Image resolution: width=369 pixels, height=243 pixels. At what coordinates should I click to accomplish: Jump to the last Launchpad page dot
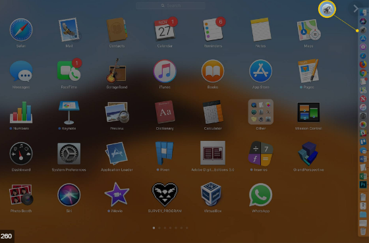click(187, 228)
